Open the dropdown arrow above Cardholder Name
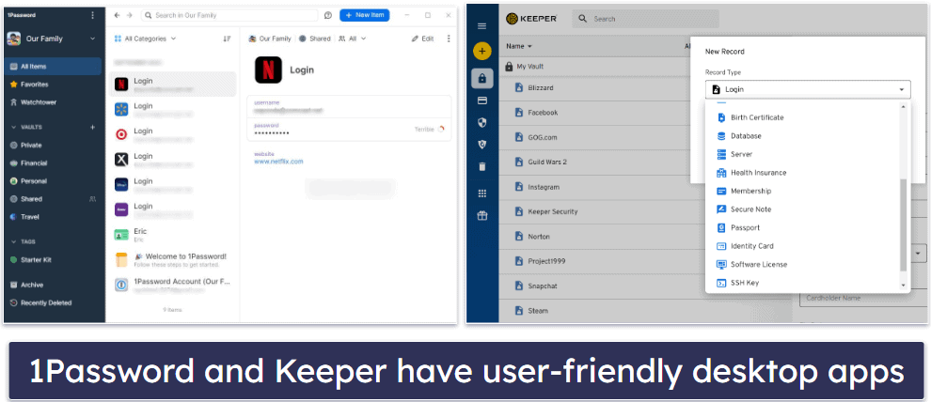 [x=919, y=254]
